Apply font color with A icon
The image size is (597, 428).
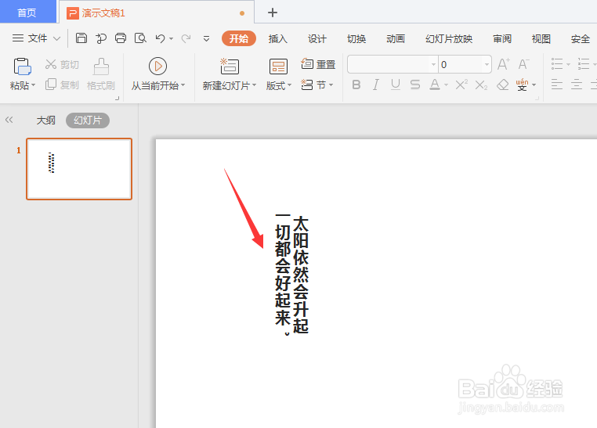pyautogui.click(x=435, y=85)
